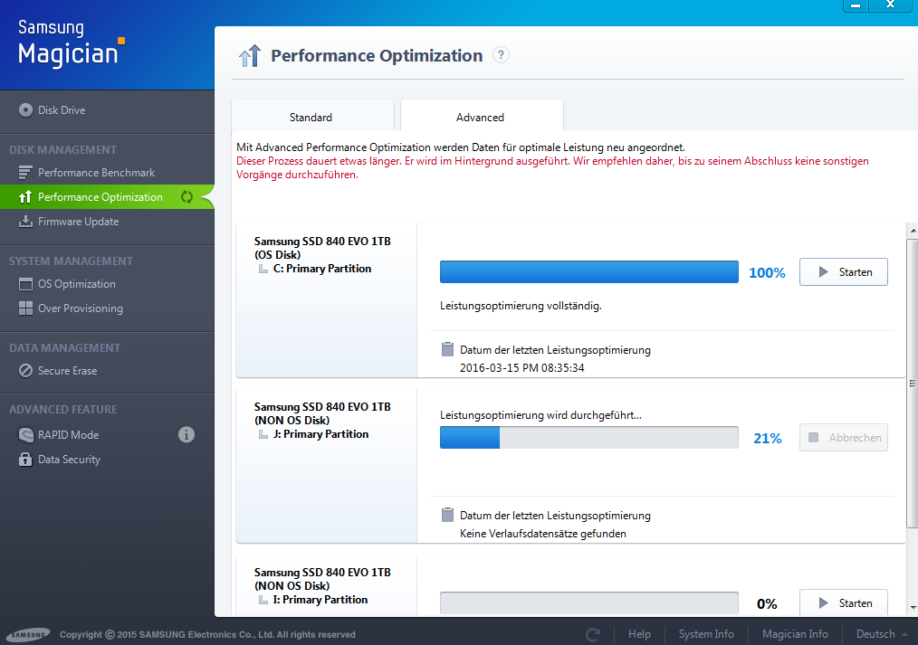918x645 pixels.
Task: Open OS Optimization settings
Action: (76, 284)
